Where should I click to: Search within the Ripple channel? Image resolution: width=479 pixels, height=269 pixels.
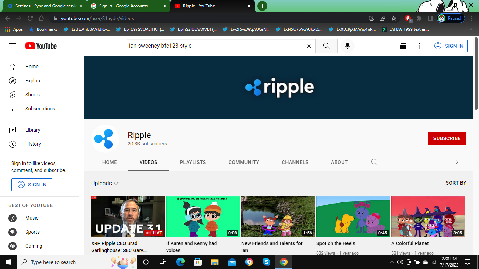[375, 162]
